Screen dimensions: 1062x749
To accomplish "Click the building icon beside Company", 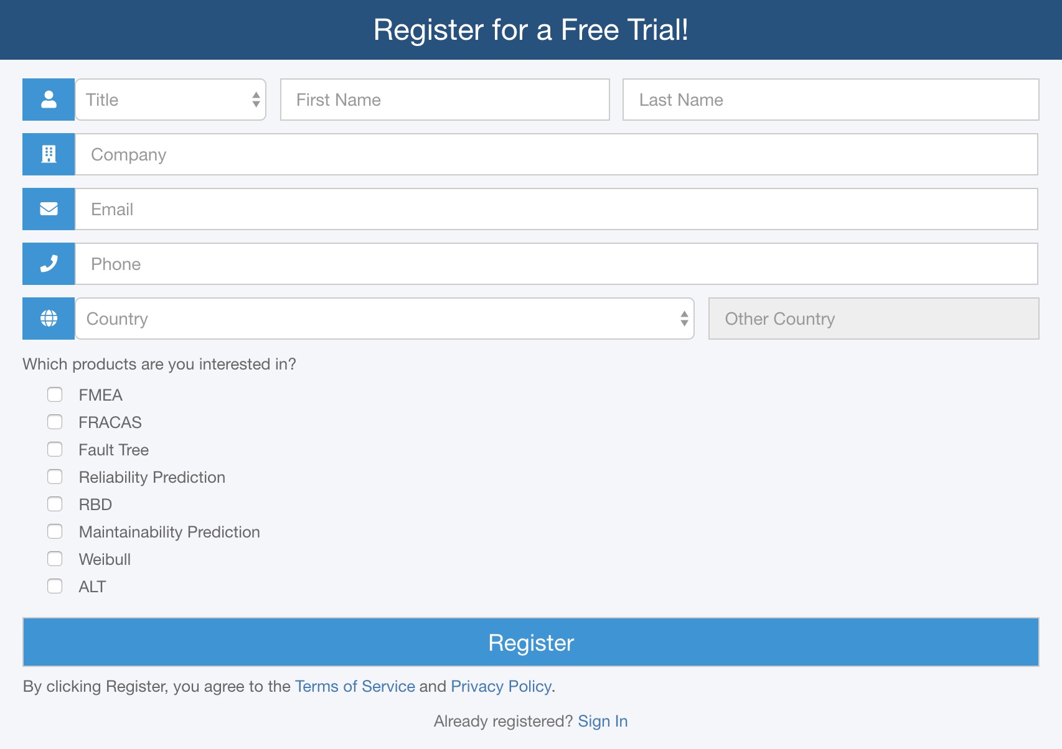I will tap(49, 154).
